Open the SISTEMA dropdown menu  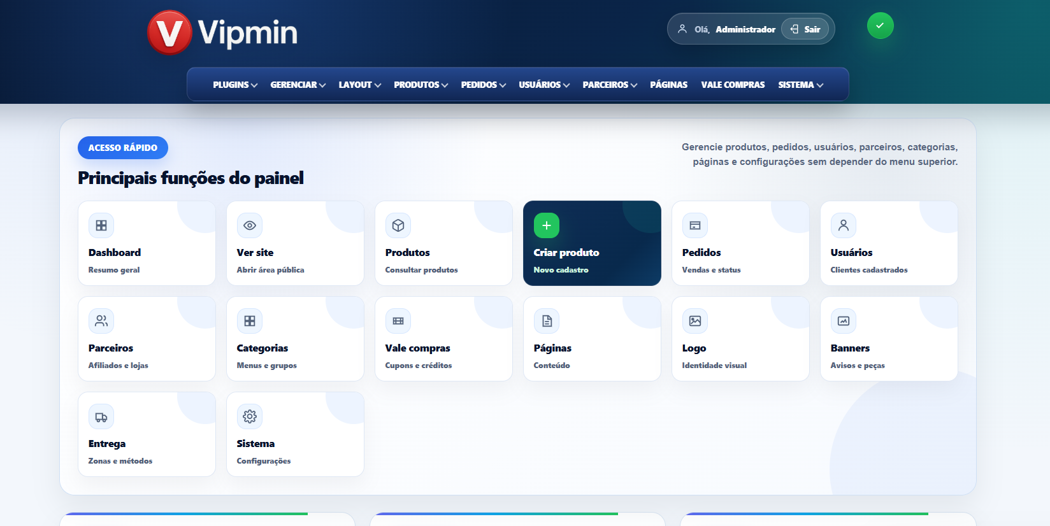801,85
